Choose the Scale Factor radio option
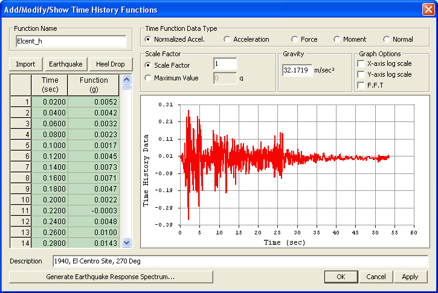438x293 pixels. coord(167,65)
